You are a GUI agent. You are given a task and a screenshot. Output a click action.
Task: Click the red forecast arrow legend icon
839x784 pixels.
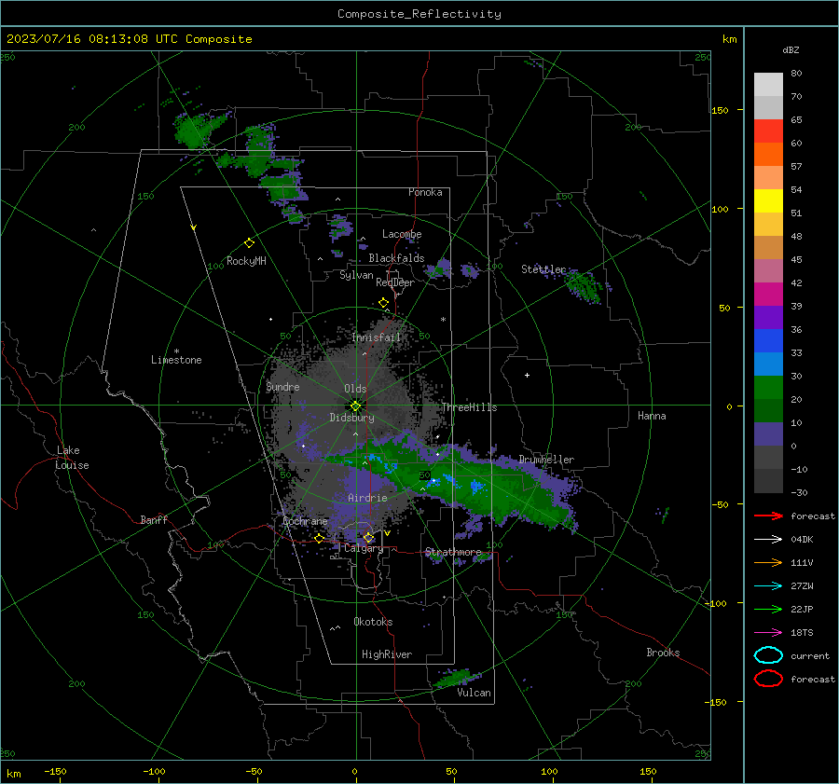pyautogui.click(x=768, y=516)
